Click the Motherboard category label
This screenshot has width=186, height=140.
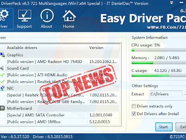[19, 108]
